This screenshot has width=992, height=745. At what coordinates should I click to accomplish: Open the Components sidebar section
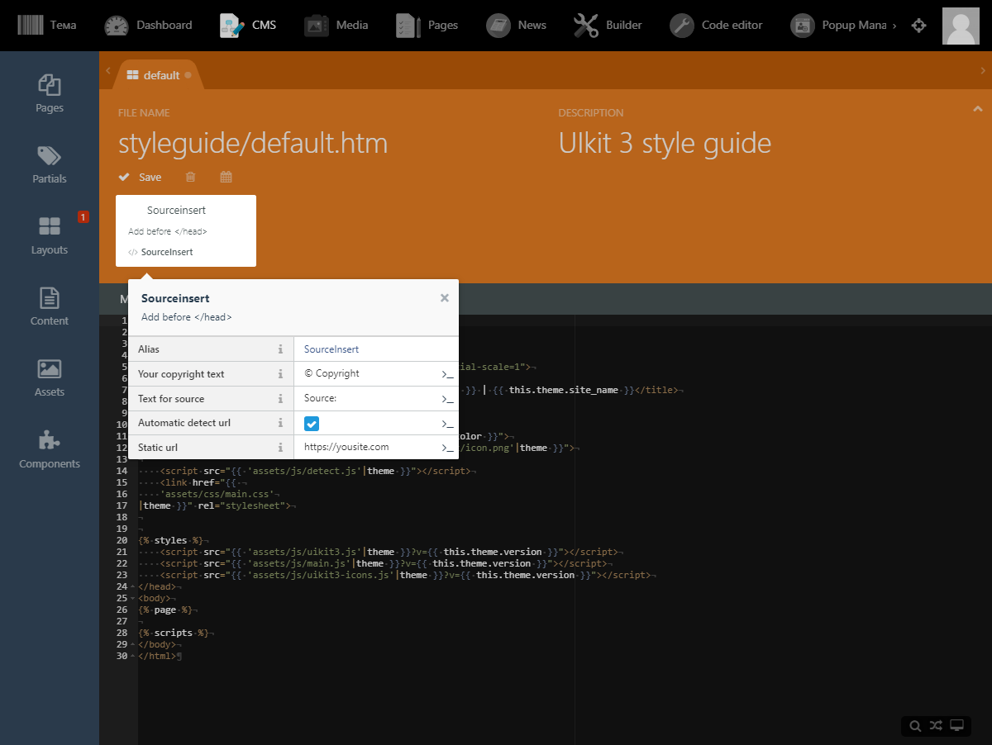coord(50,450)
